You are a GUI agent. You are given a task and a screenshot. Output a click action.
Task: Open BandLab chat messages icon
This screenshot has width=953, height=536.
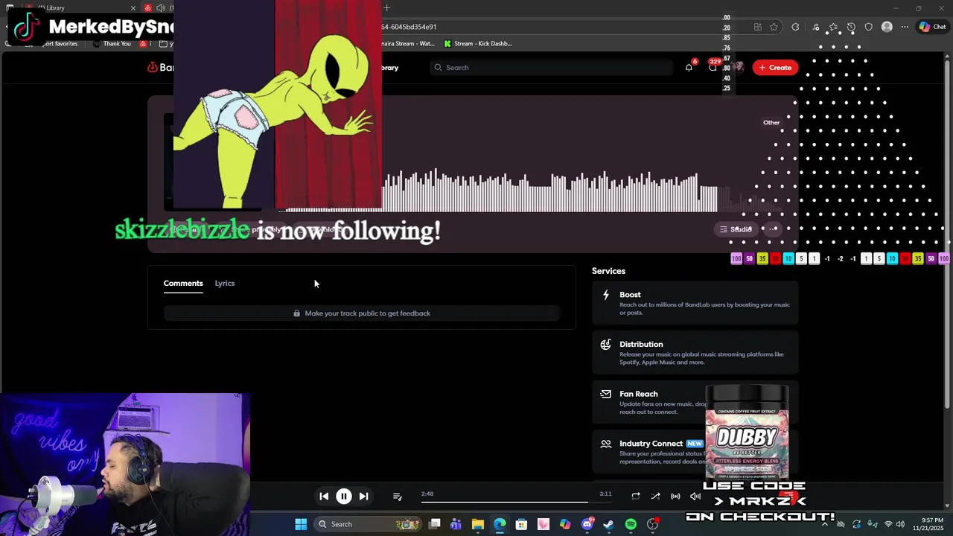[713, 68]
